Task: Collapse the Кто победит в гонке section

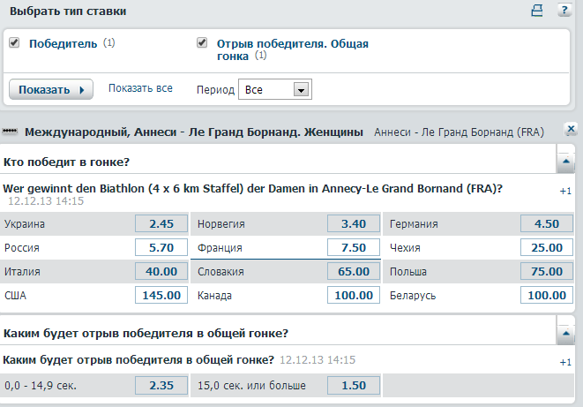Action: coord(565,162)
